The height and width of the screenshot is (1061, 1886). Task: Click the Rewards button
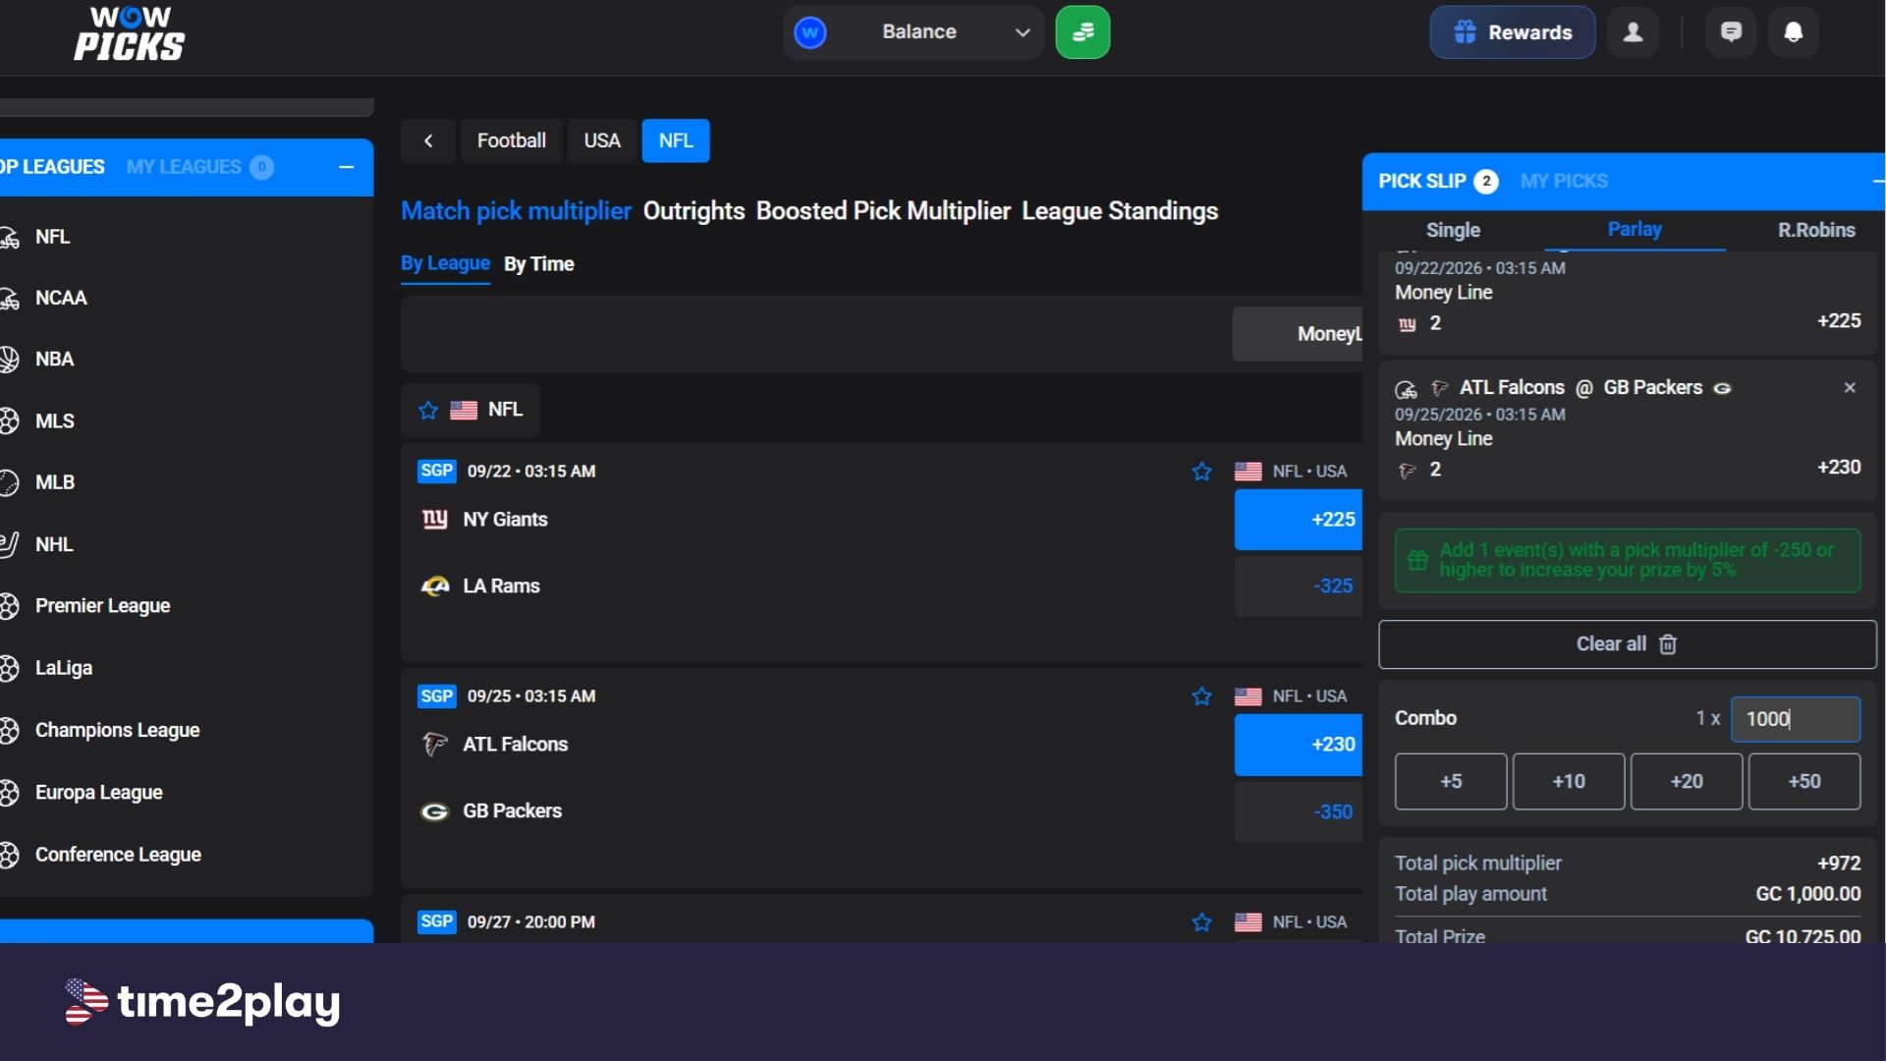pos(1513,32)
